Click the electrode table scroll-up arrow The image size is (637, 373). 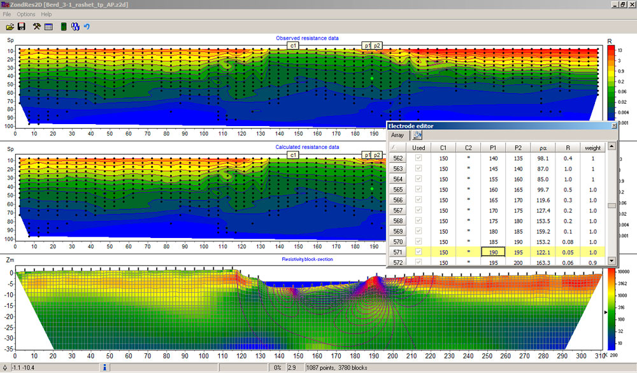612,146
